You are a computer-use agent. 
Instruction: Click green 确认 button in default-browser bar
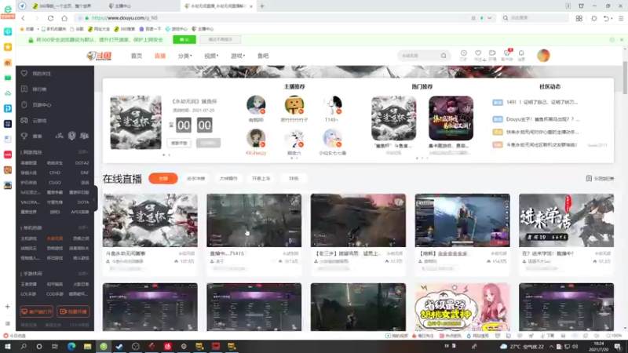click(184, 40)
